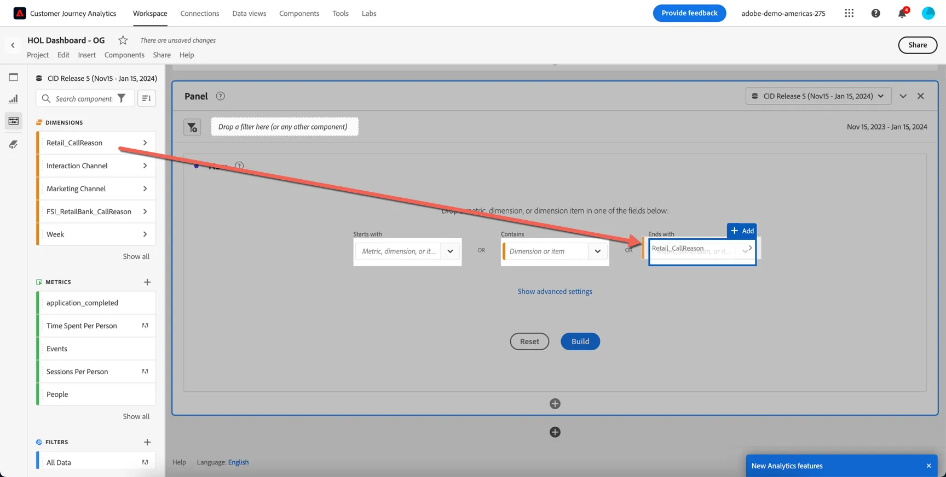
Task: Expand the FSI_RetailBank_CallReason dimension
Action: pos(145,211)
